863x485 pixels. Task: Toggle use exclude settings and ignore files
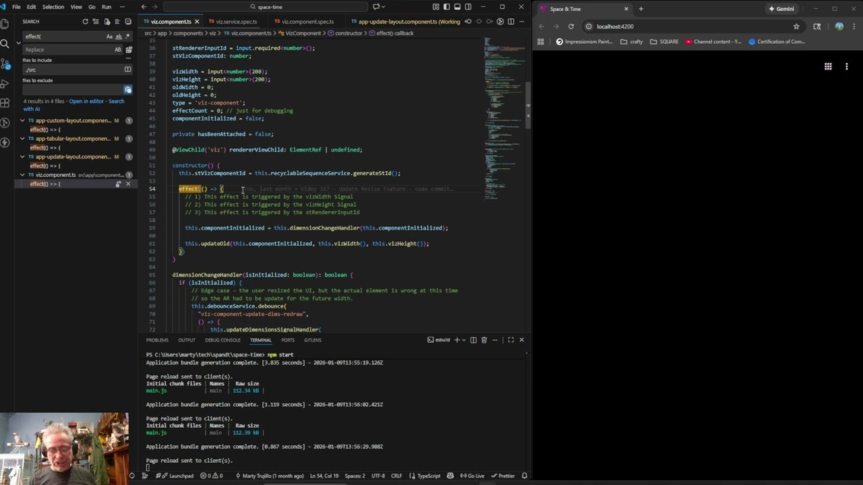127,90
